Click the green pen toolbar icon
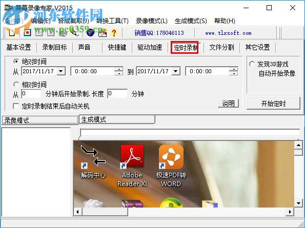 (74, 33)
